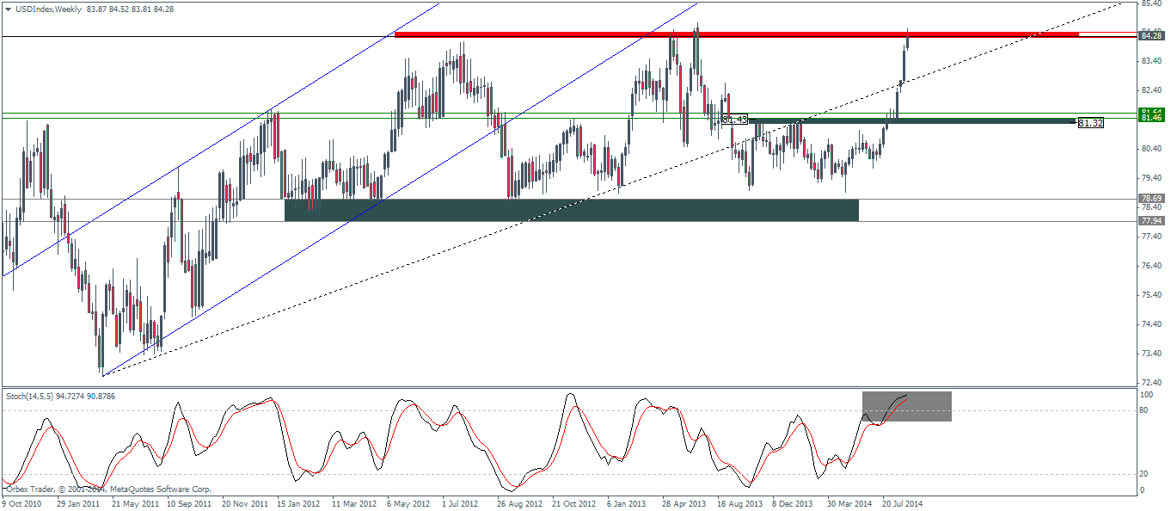
Task: Click the green price tag 81.46
Action: click(1151, 117)
